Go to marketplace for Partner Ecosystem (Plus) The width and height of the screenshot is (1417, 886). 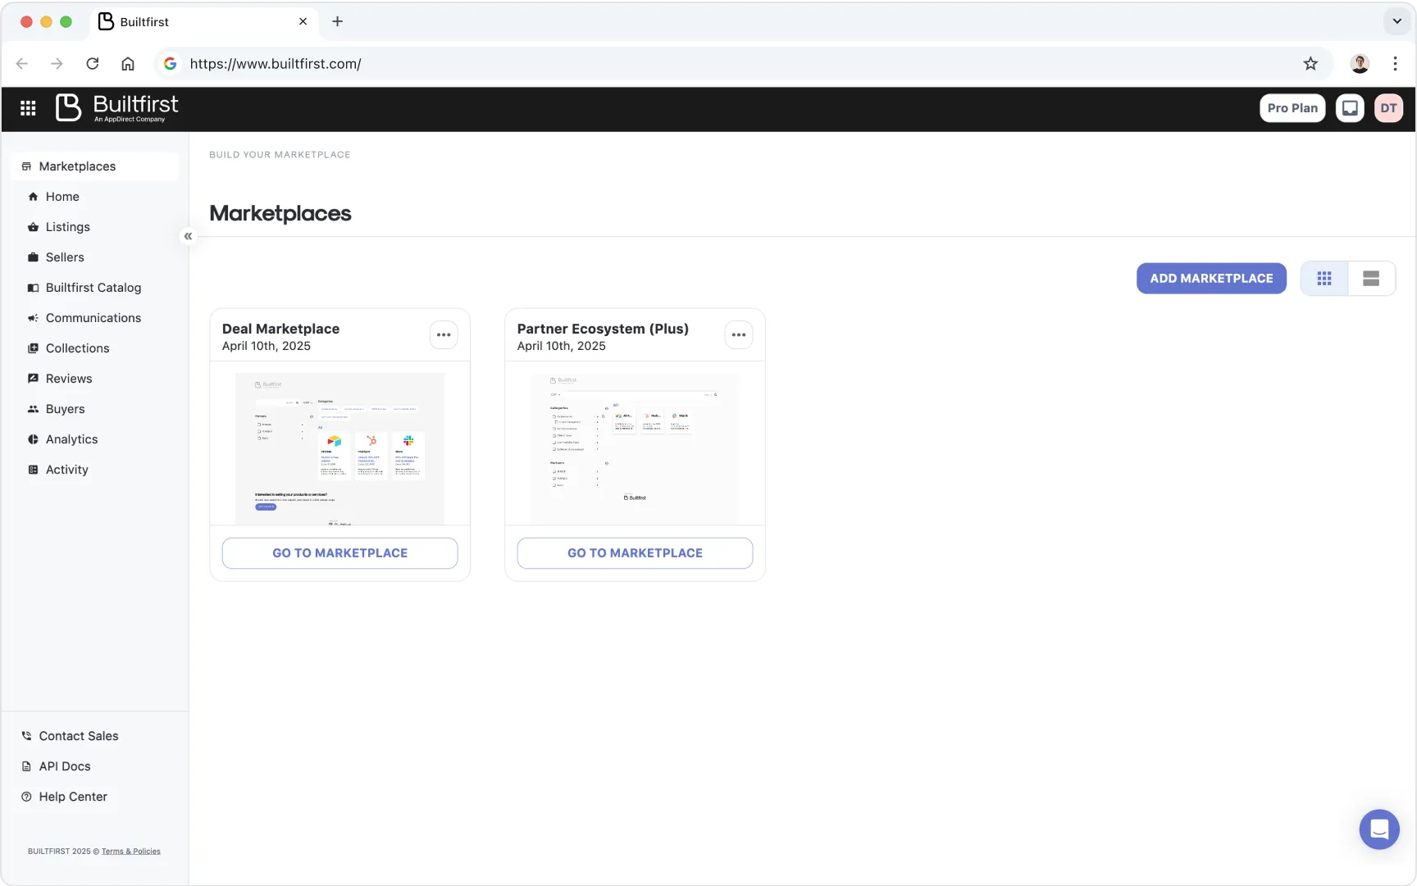(635, 553)
